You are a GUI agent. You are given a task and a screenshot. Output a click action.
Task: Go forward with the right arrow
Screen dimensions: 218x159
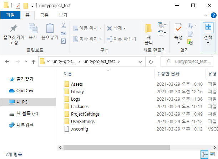click(x=17, y=62)
